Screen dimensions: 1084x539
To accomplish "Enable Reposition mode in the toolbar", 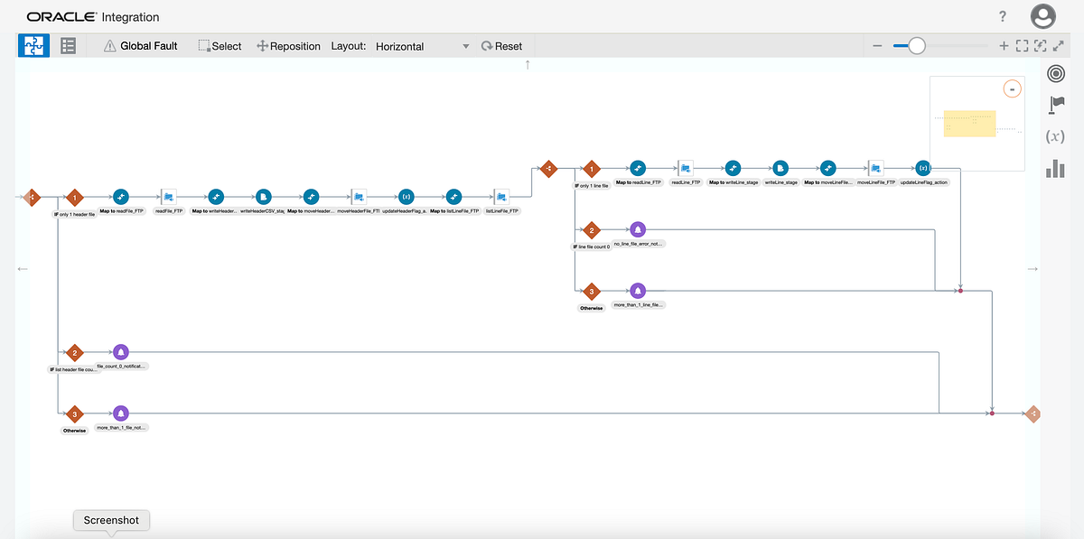I will click(x=288, y=45).
